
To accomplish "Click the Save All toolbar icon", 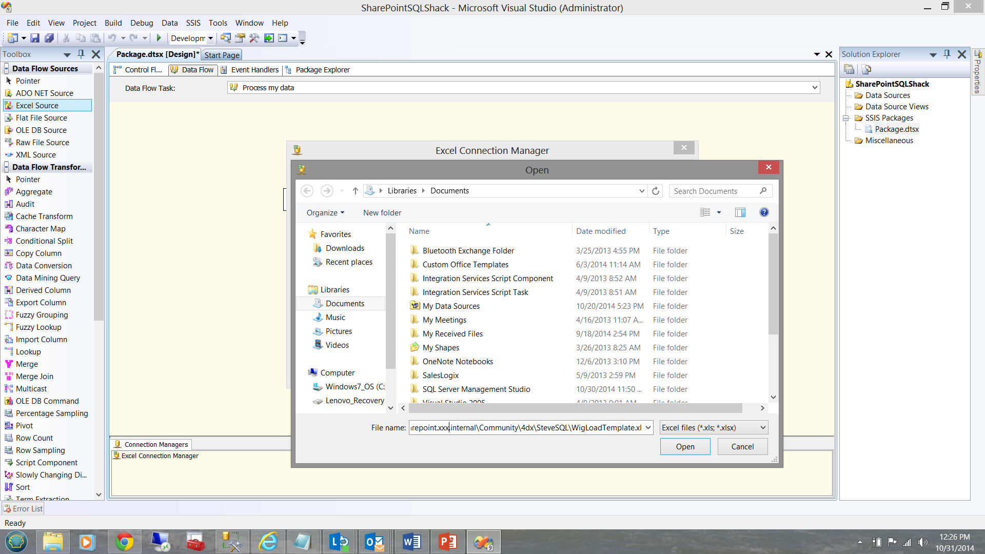I will [x=49, y=38].
